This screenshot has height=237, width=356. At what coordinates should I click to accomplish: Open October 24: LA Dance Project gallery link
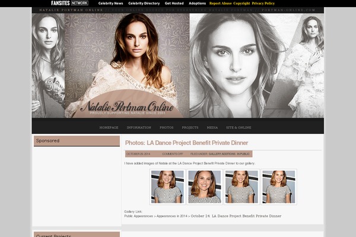[236, 216]
